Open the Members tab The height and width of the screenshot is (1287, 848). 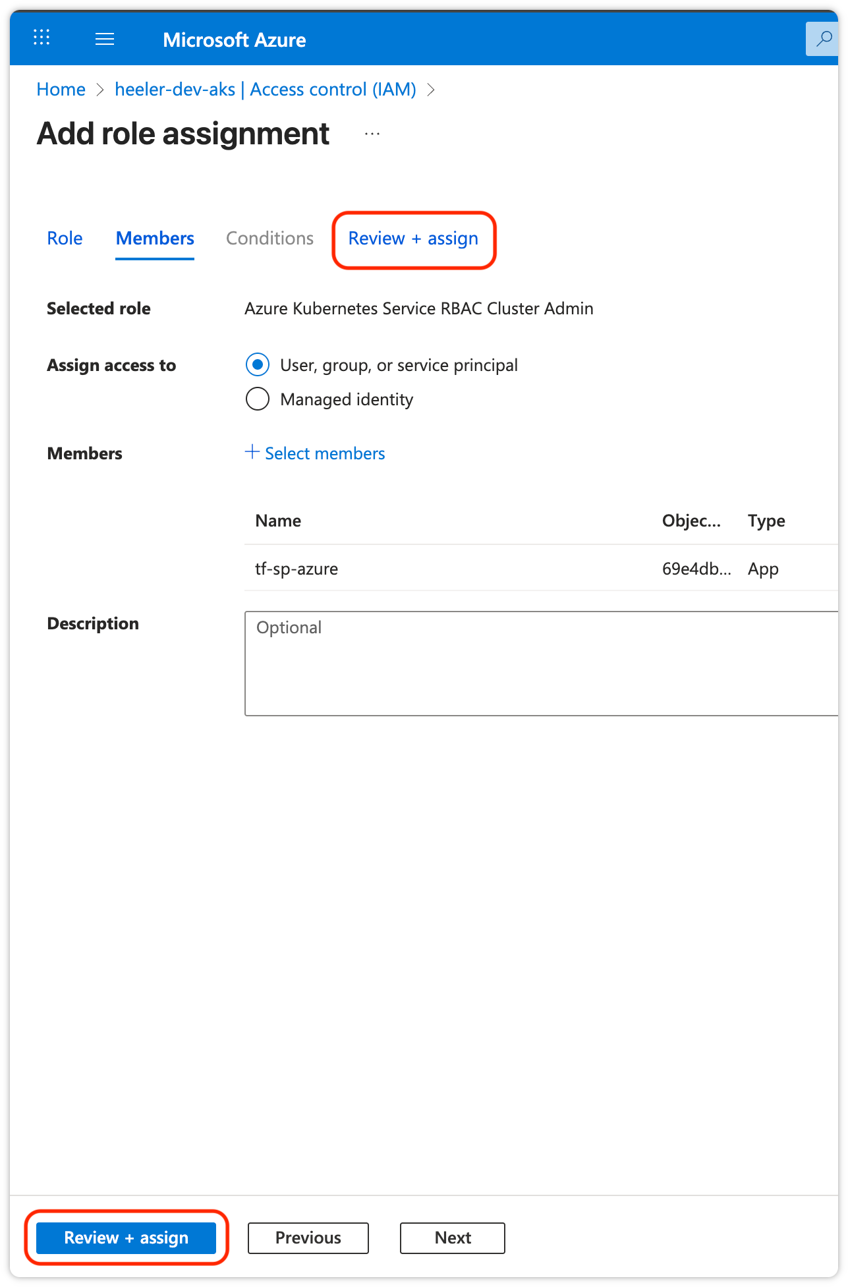(x=155, y=239)
